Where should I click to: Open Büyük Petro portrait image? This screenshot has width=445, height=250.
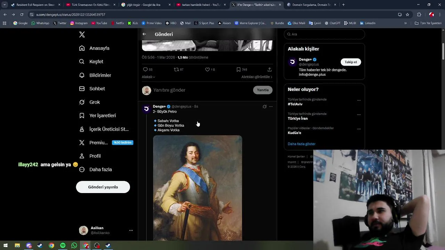197,188
